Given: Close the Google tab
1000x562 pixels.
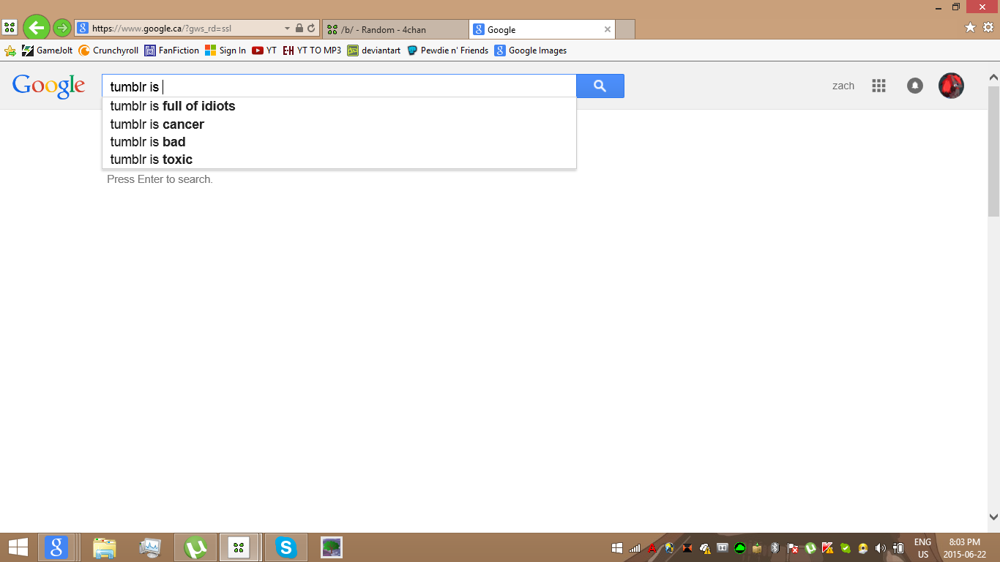Looking at the screenshot, I should point(607,29).
